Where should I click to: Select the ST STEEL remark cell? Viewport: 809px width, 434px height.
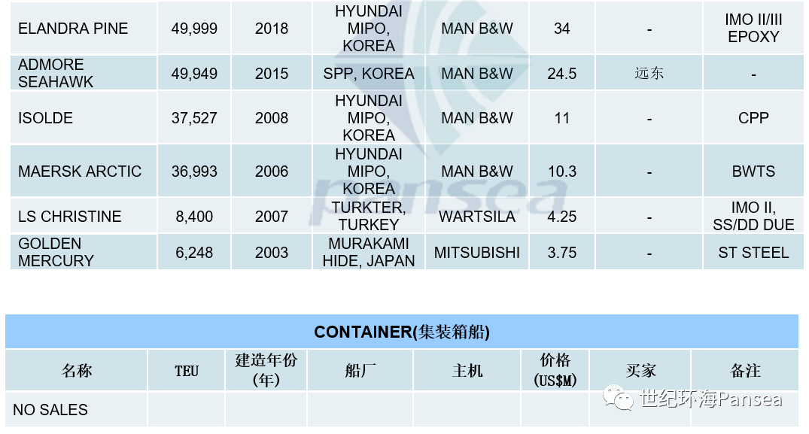(x=753, y=252)
